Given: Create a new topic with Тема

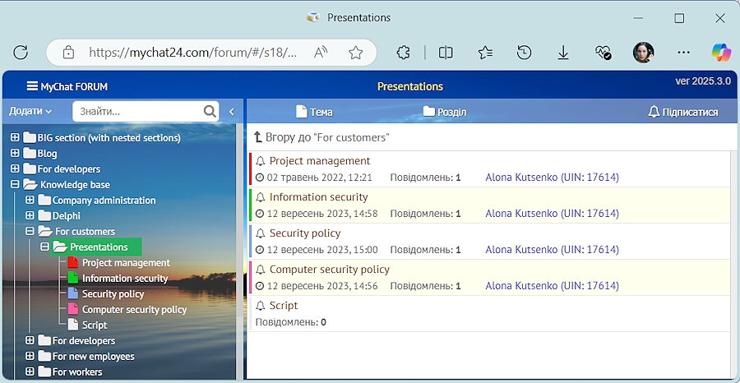Looking at the screenshot, I should pos(314,112).
